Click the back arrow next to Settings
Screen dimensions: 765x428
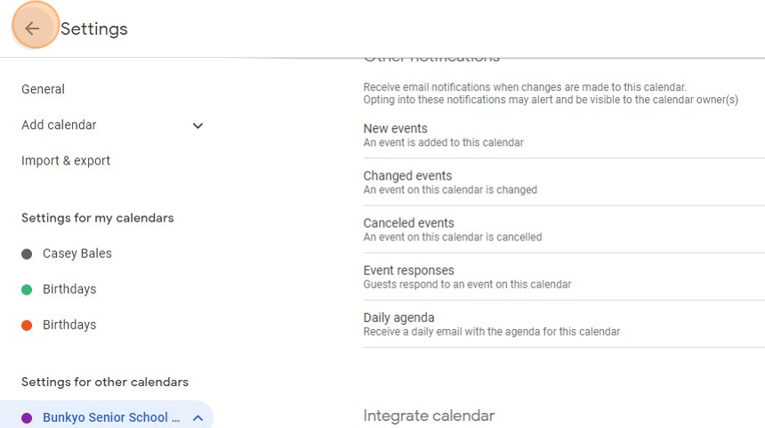tap(33, 28)
